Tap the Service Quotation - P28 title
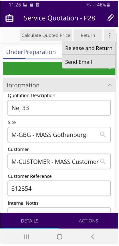The image size is (119, 246). (x=59, y=18)
